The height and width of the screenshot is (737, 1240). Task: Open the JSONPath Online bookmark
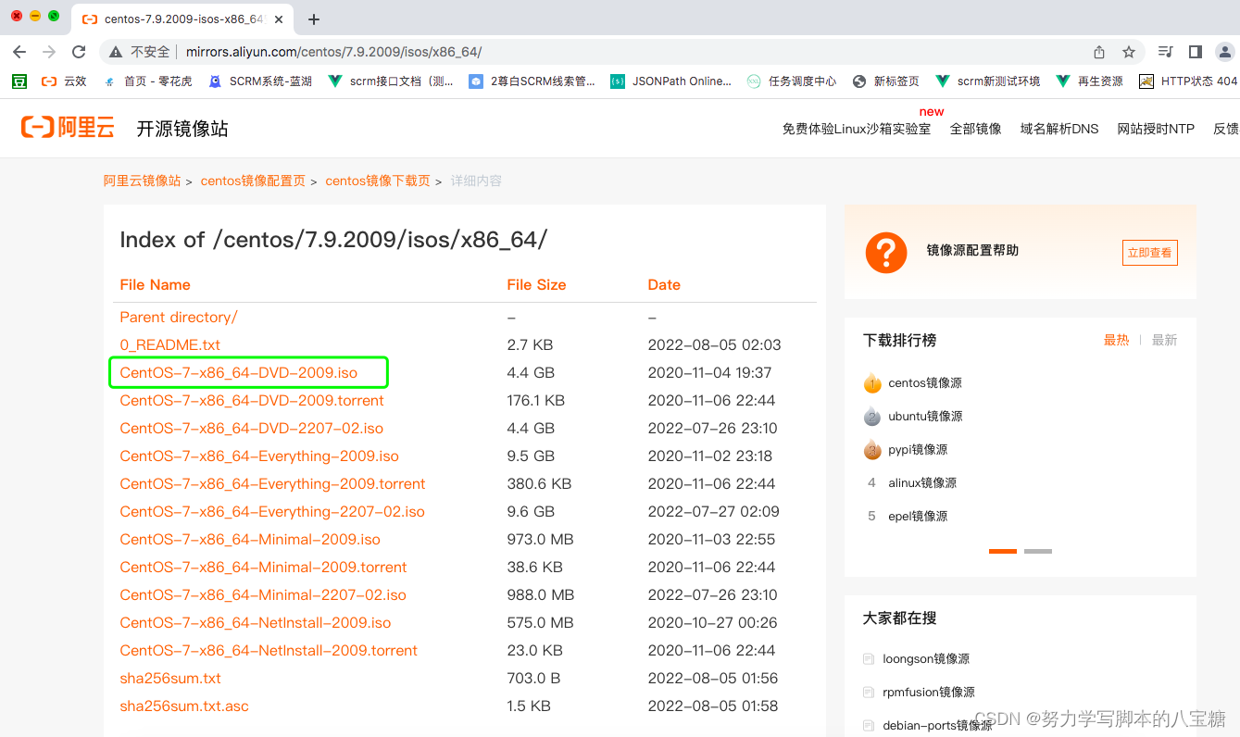[670, 81]
